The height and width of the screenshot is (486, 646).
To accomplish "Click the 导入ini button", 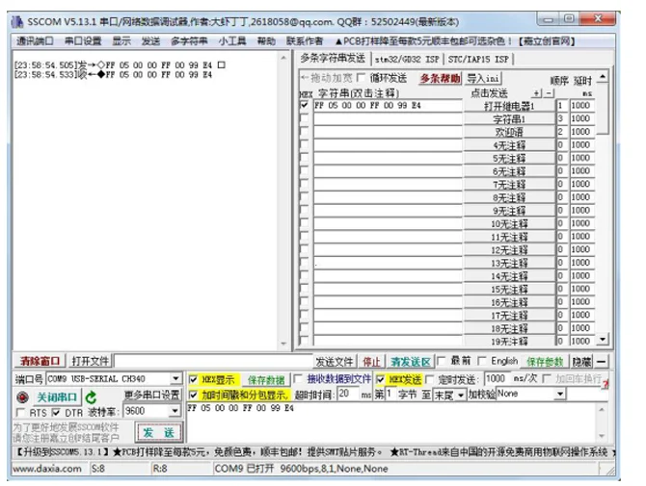I will point(483,78).
